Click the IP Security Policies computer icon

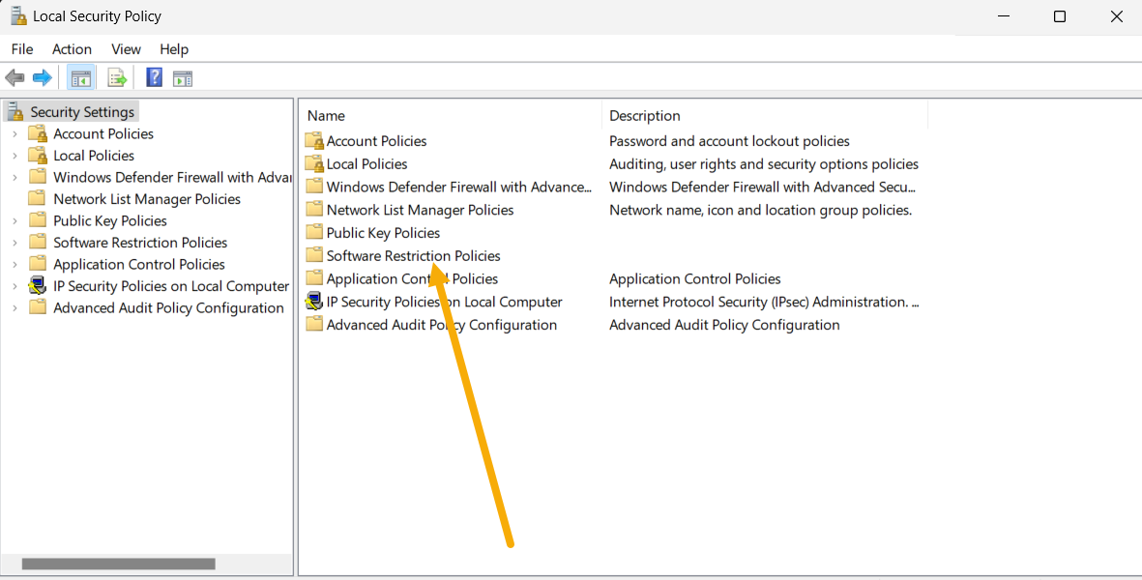click(314, 302)
